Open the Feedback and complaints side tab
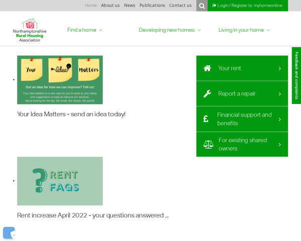301x241 pixels. point(296,75)
